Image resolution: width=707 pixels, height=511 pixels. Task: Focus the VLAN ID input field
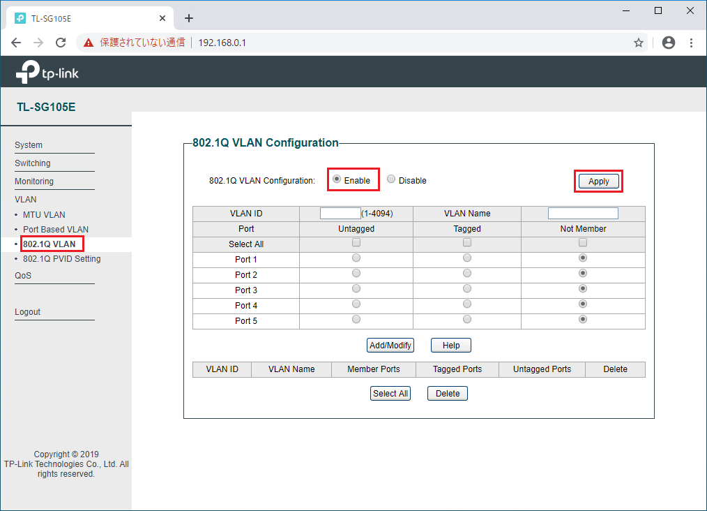(340, 213)
